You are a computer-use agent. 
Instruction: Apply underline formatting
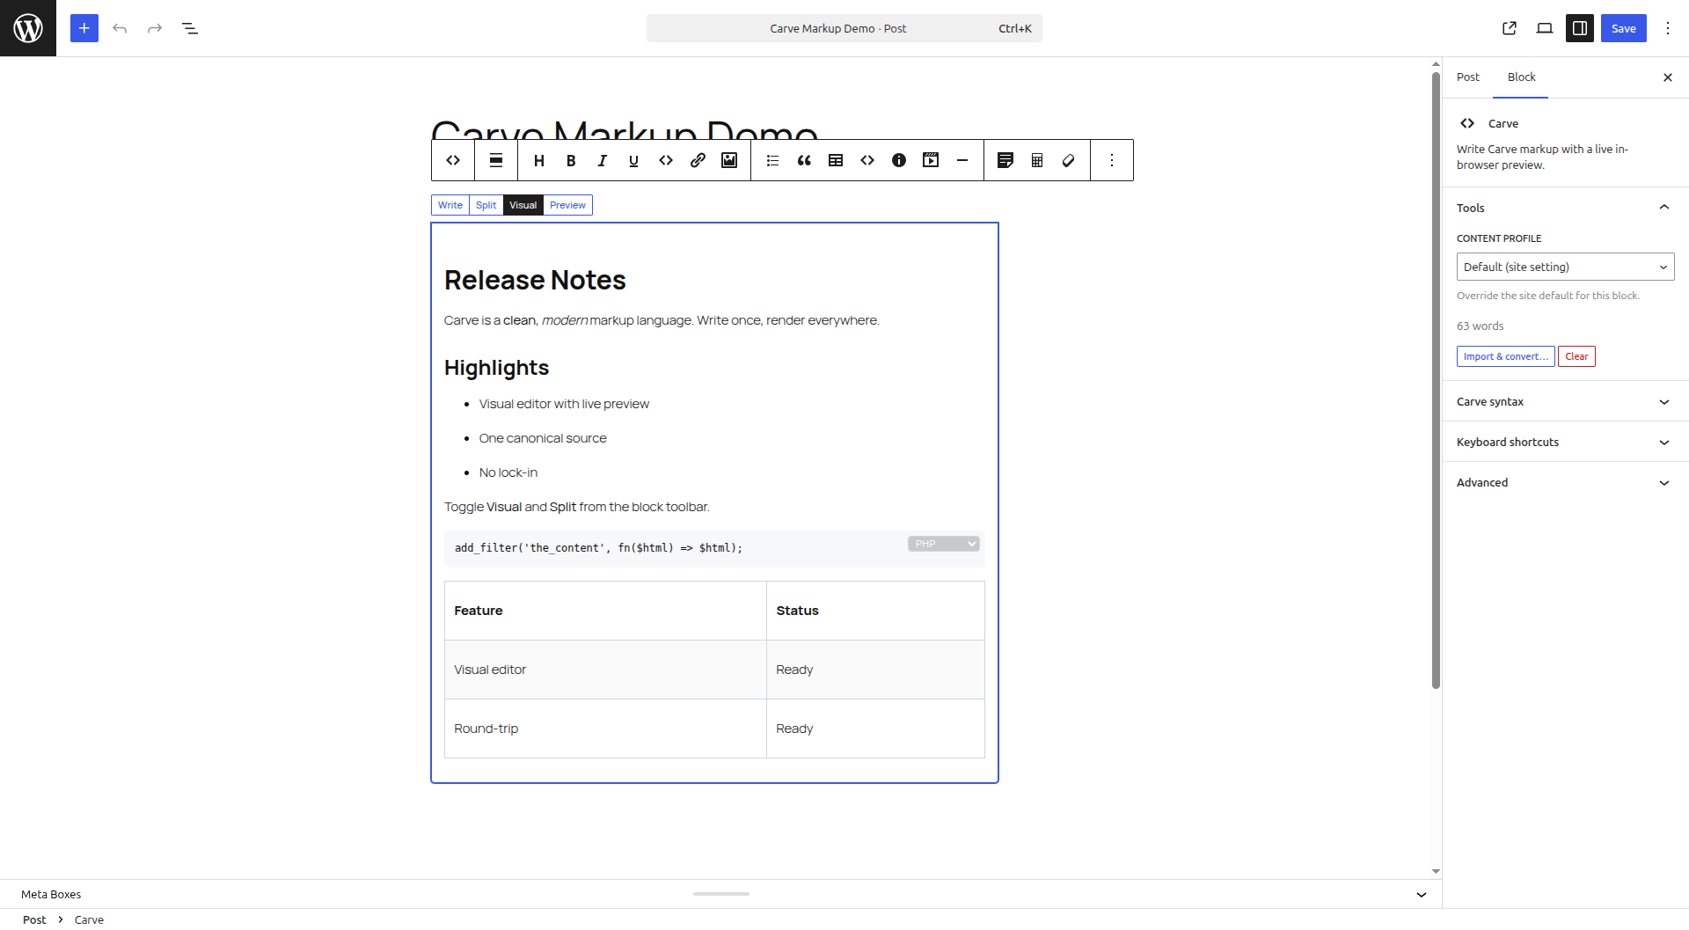(634, 160)
